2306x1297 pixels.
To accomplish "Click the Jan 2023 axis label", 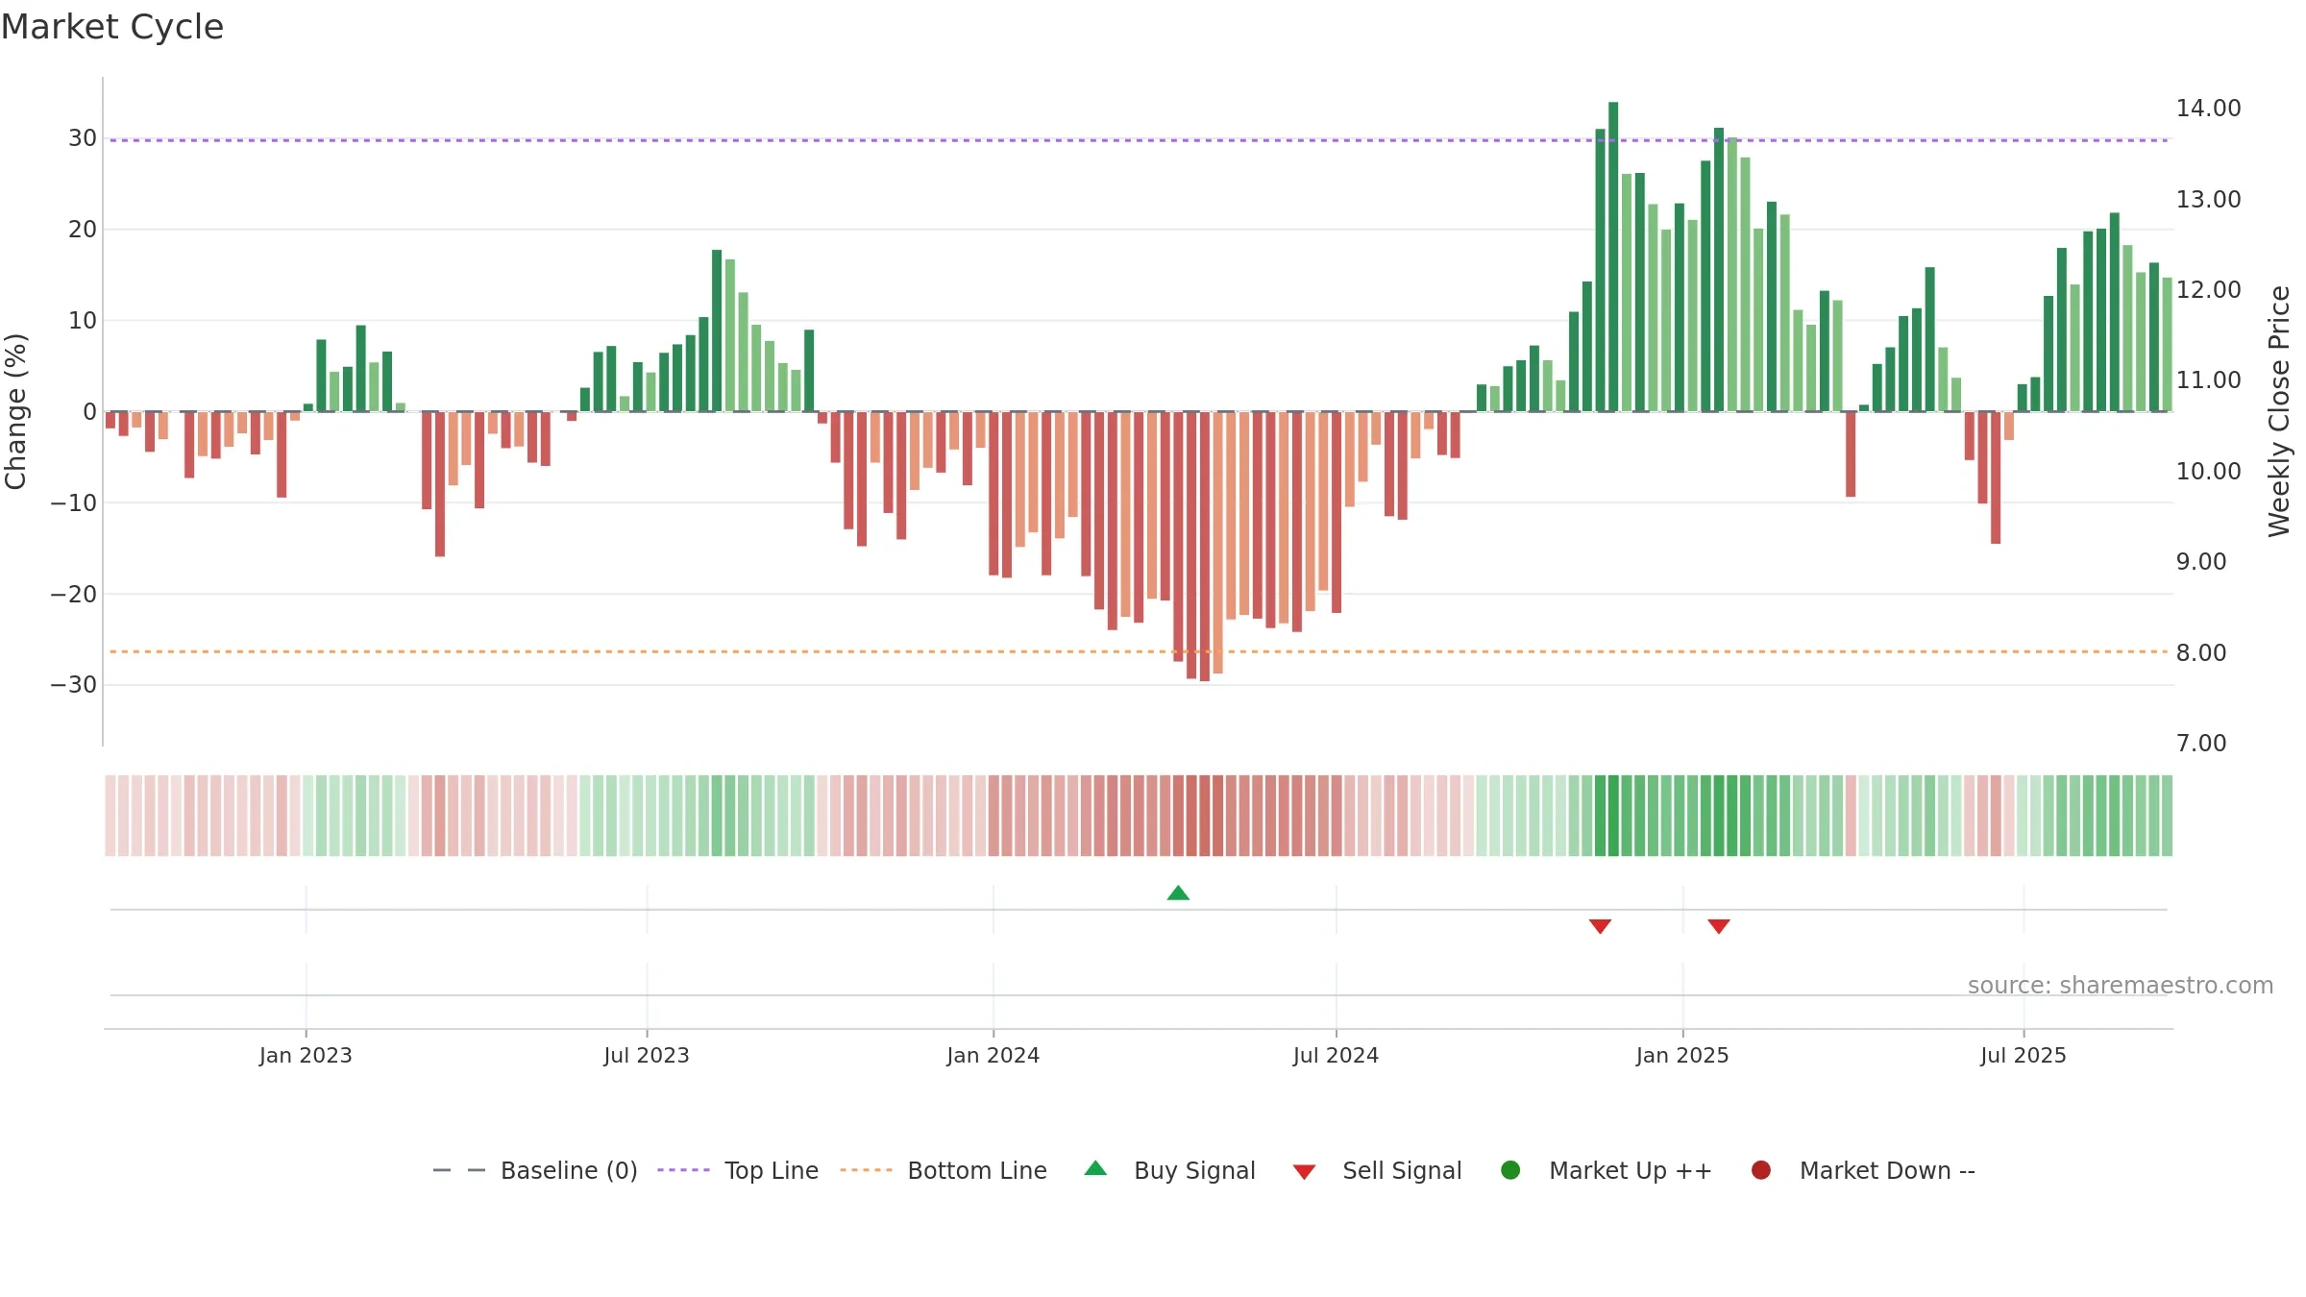I will (306, 1056).
